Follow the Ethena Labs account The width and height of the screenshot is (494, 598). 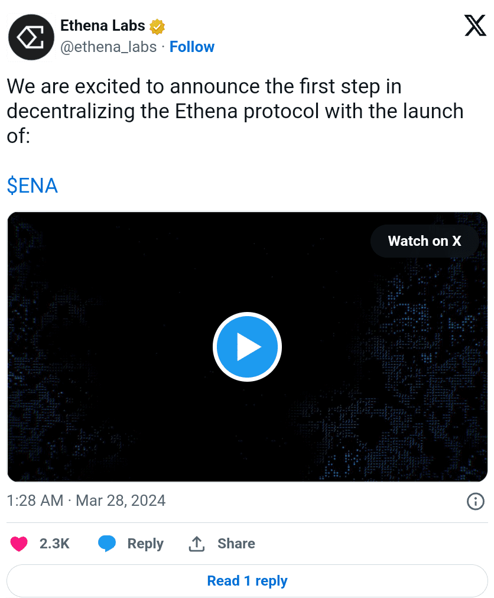tap(192, 47)
